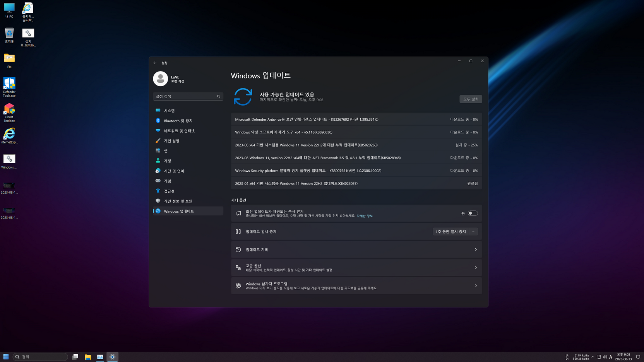Image resolution: width=644 pixels, height=362 pixels.
Task: Open Task View on the taskbar
Action: (75, 357)
